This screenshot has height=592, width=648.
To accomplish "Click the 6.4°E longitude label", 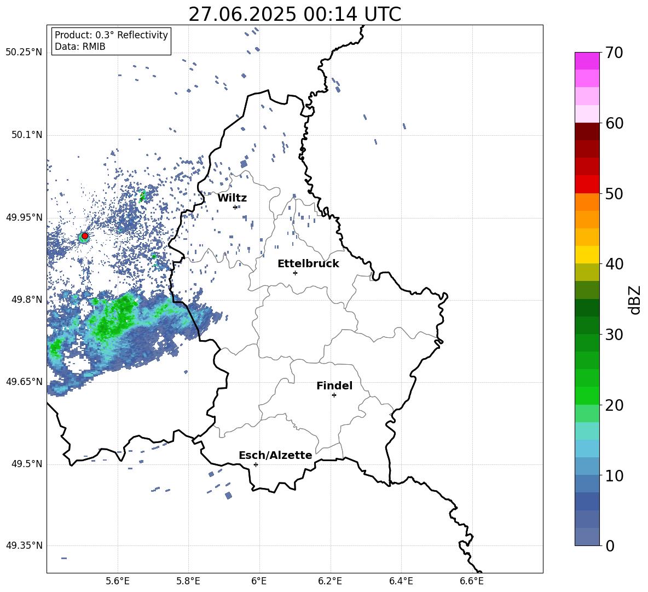I will [x=401, y=581].
